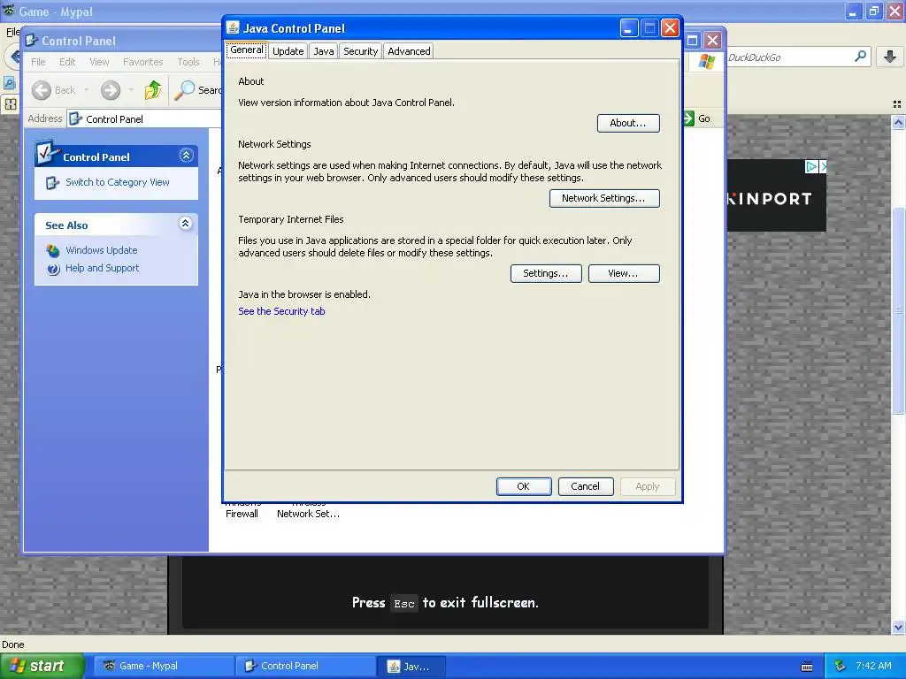This screenshot has height=679, width=906.
Task: Switch to Game - Mypal taskbar button
Action: click(164, 667)
